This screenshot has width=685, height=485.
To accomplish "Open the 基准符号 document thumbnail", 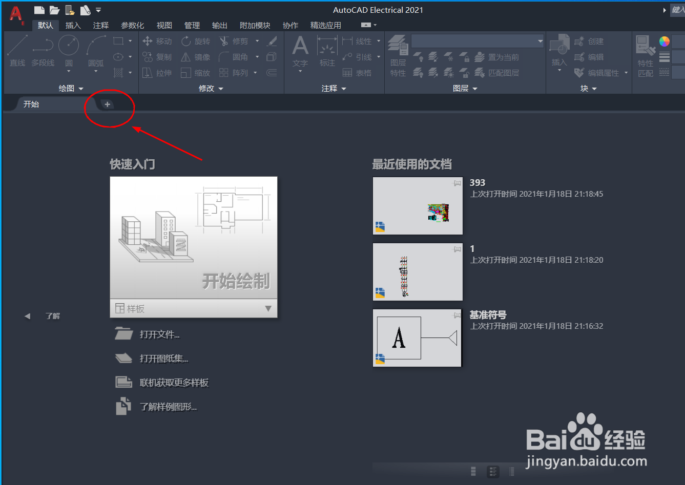I will tap(418, 338).
